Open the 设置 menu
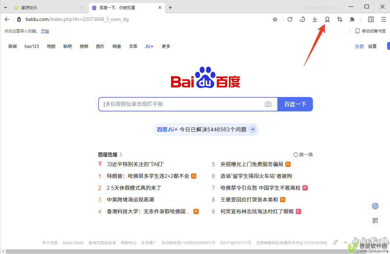This screenshot has width=390, height=254. coord(372,46)
